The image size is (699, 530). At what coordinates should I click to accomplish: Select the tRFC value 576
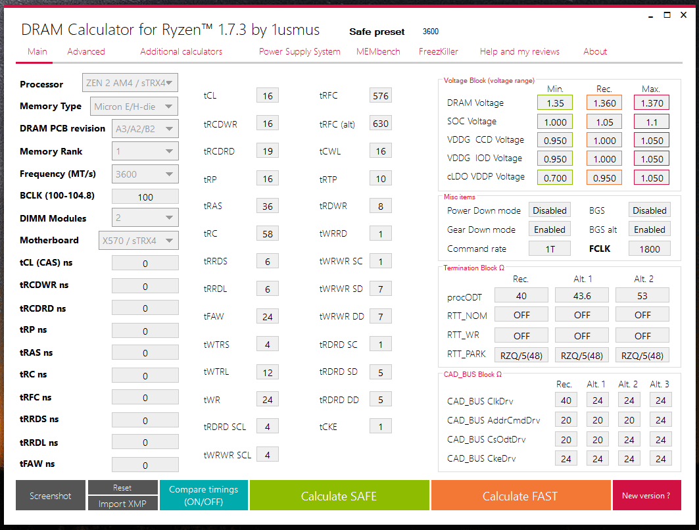(x=381, y=95)
